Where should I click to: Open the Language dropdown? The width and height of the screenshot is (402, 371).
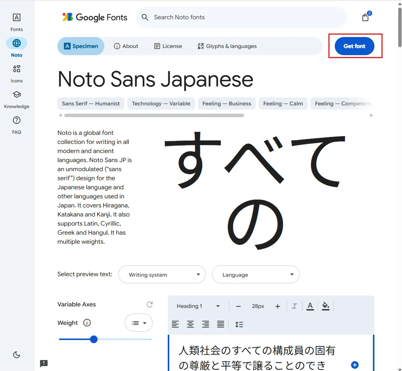tap(256, 274)
